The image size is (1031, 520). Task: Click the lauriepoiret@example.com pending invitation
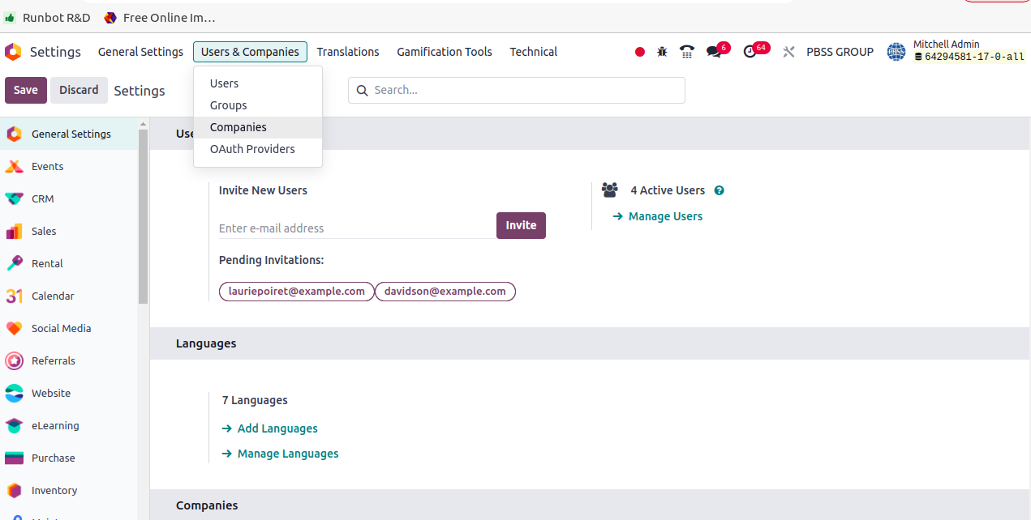click(x=297, y=292)
